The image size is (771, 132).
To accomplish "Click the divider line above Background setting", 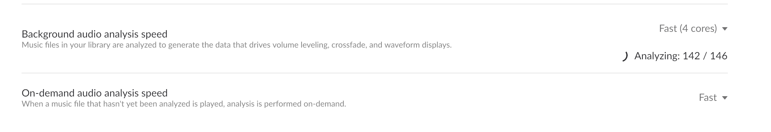I will (375, 4).
